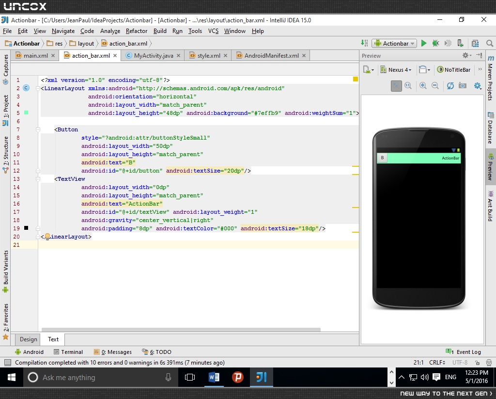The width and height of the screenshot is (496, 399).
Task: Toggle tool window bars icon in status bar
Action: [8, 362]
